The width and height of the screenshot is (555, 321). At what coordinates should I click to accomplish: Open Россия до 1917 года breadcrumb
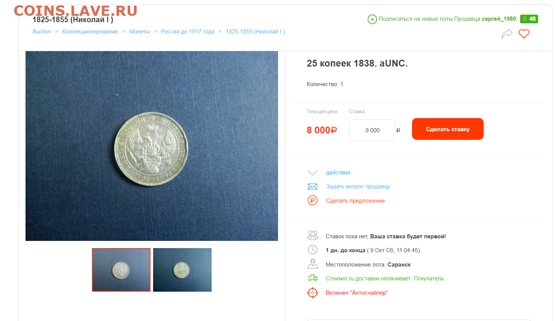188,32
